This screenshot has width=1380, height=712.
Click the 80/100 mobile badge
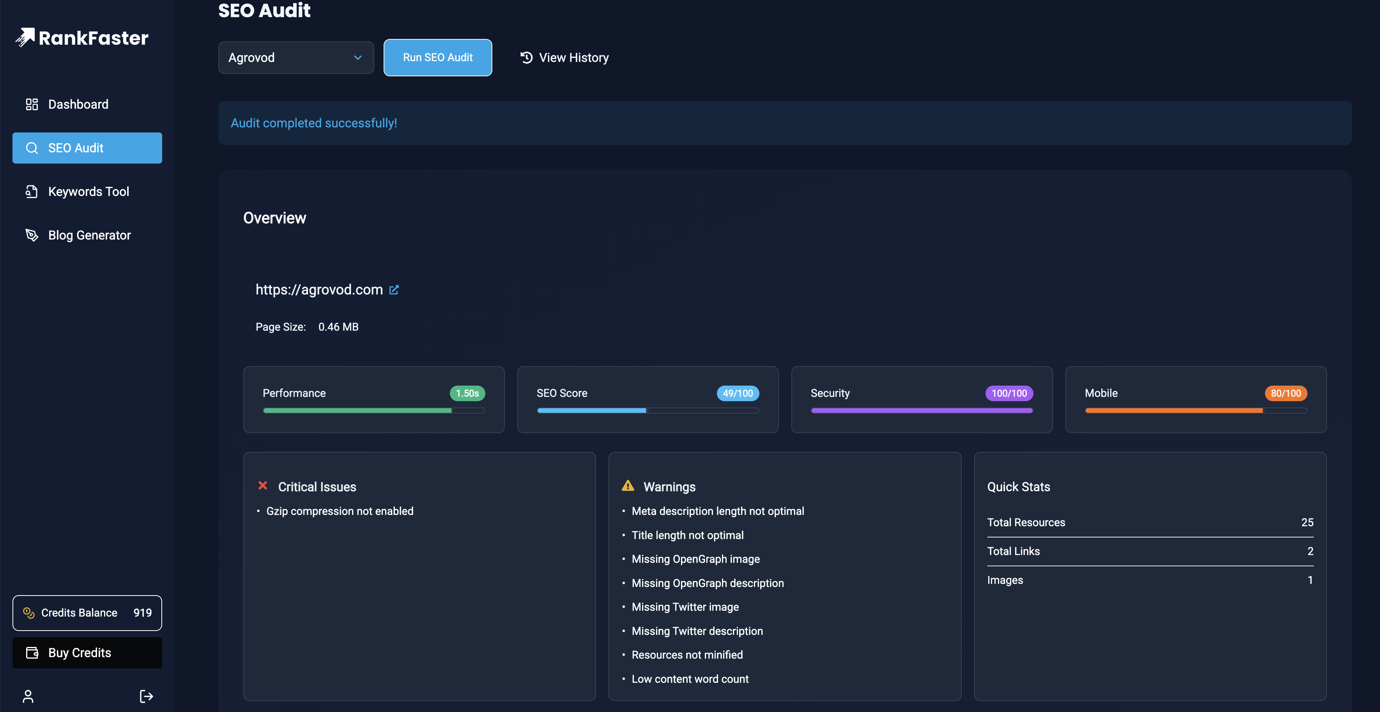coord(1286,393)
